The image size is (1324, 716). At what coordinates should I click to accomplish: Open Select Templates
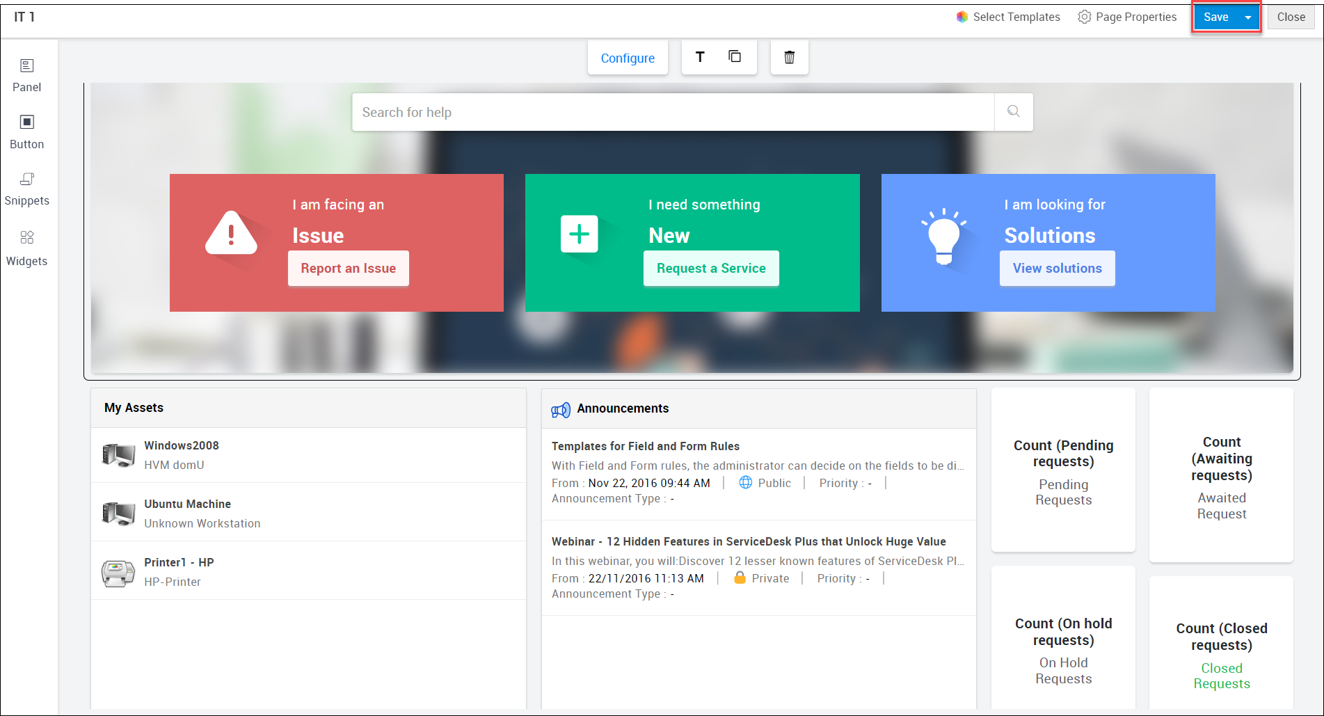(x=1008, y=17)
